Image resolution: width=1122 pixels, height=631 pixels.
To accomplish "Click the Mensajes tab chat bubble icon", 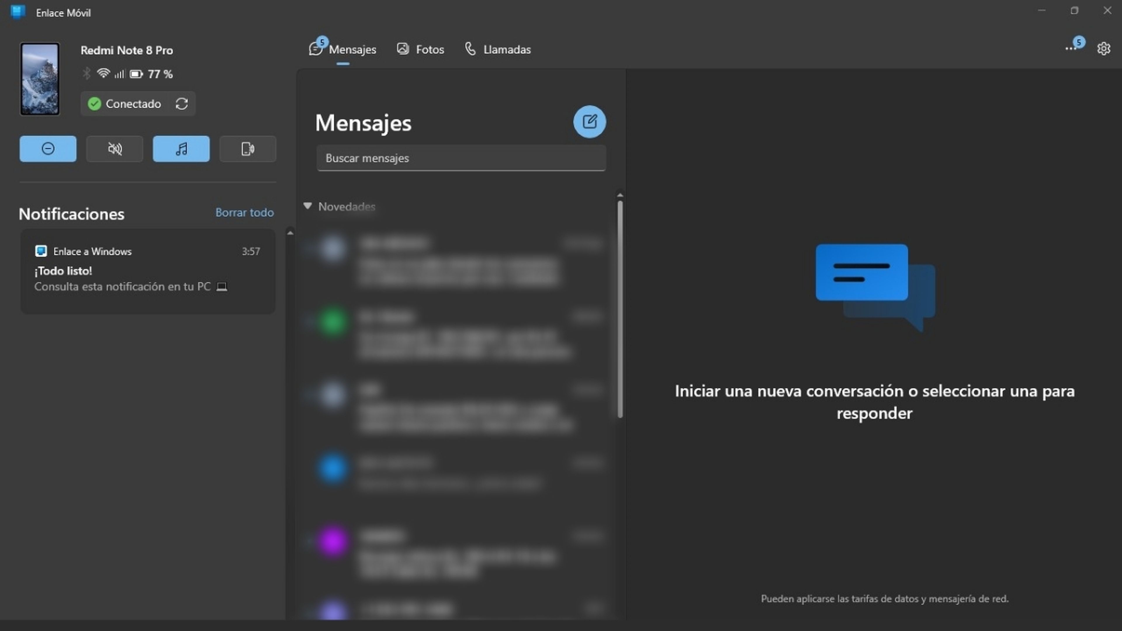I will coord(316,49).
